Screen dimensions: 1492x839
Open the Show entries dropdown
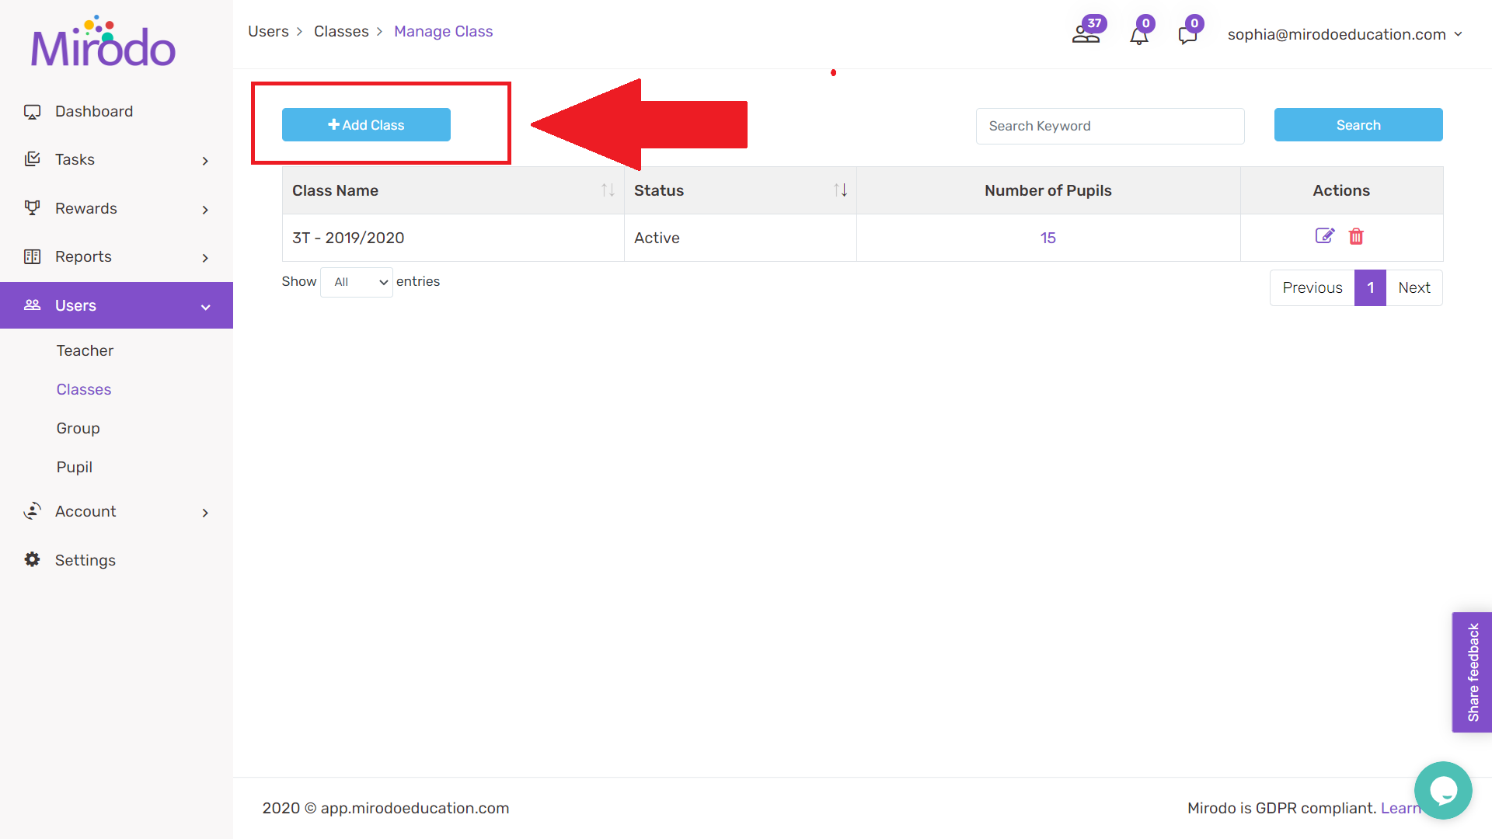[357, 282]
